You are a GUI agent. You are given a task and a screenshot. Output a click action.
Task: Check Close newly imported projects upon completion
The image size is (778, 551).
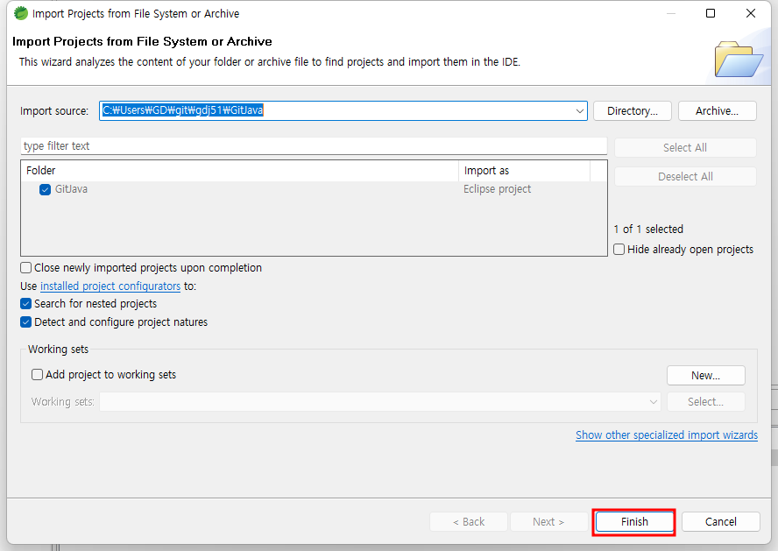click(25, 268)
